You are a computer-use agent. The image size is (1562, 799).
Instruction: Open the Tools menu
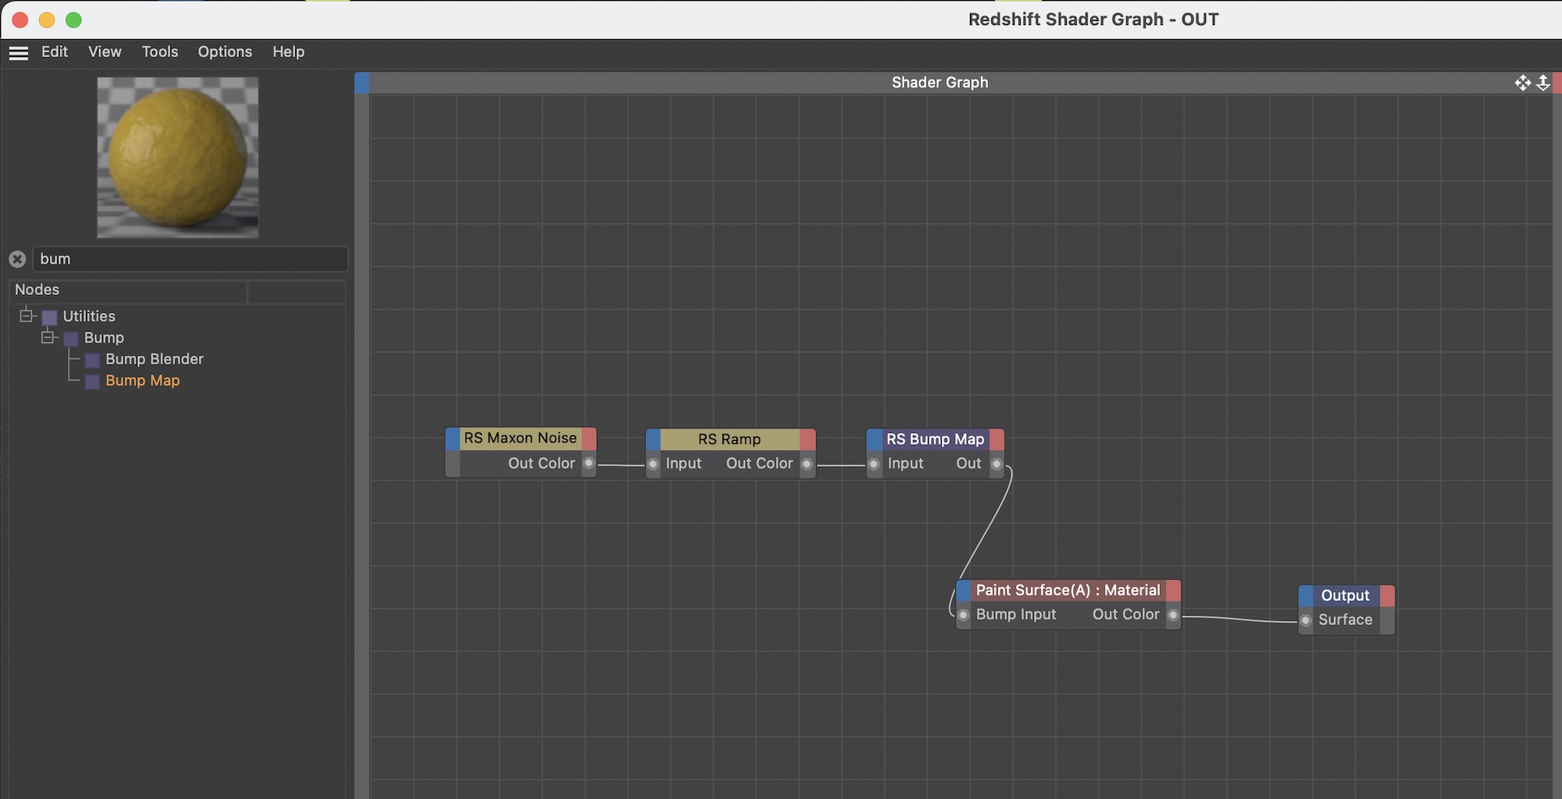coord(159,51)
